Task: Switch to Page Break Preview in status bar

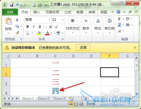Action: (81, 104)
